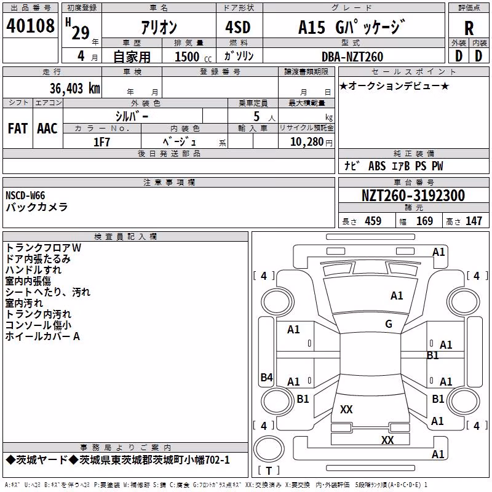Select the ABS equipment entry
The width and height of the screenshot is (492, 492).
(x=377, y=165)
